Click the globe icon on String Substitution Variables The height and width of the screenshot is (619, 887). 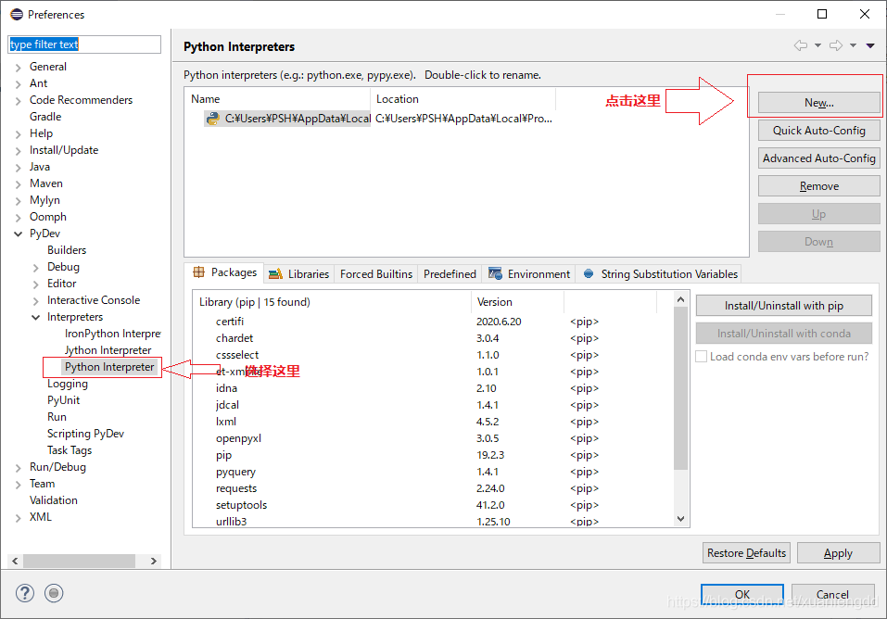point(590,273)
